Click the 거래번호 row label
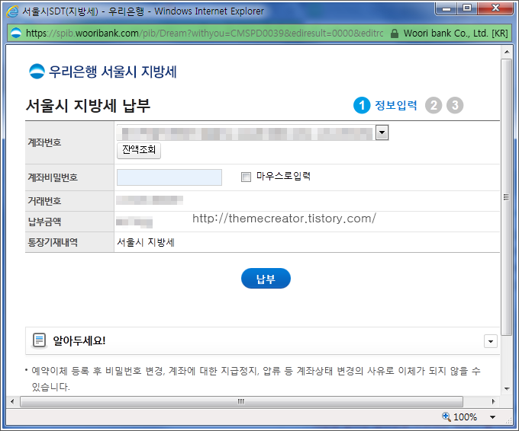This screenshot has width=519, height=431. 44,201
